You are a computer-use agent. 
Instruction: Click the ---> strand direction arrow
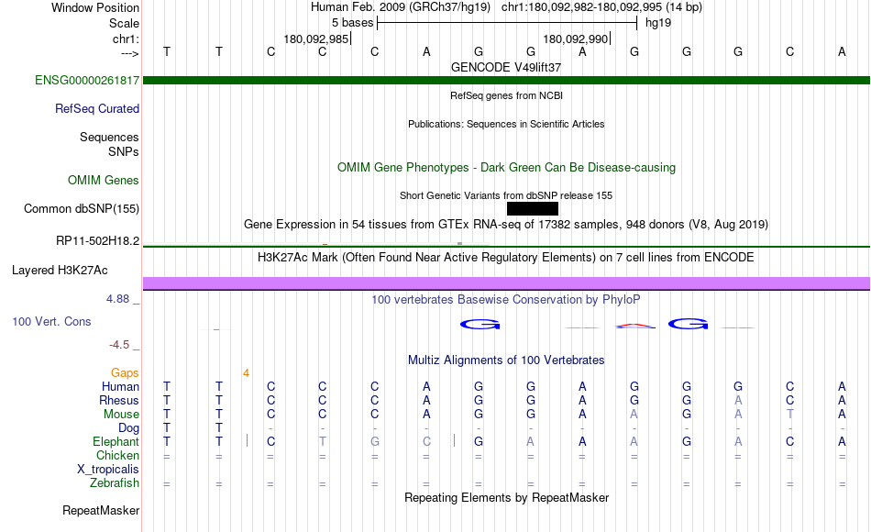(x=130, y=53)
